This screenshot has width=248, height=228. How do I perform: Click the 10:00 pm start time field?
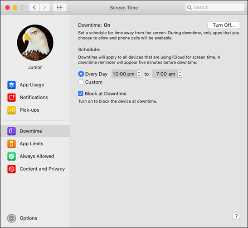(124, 74)
